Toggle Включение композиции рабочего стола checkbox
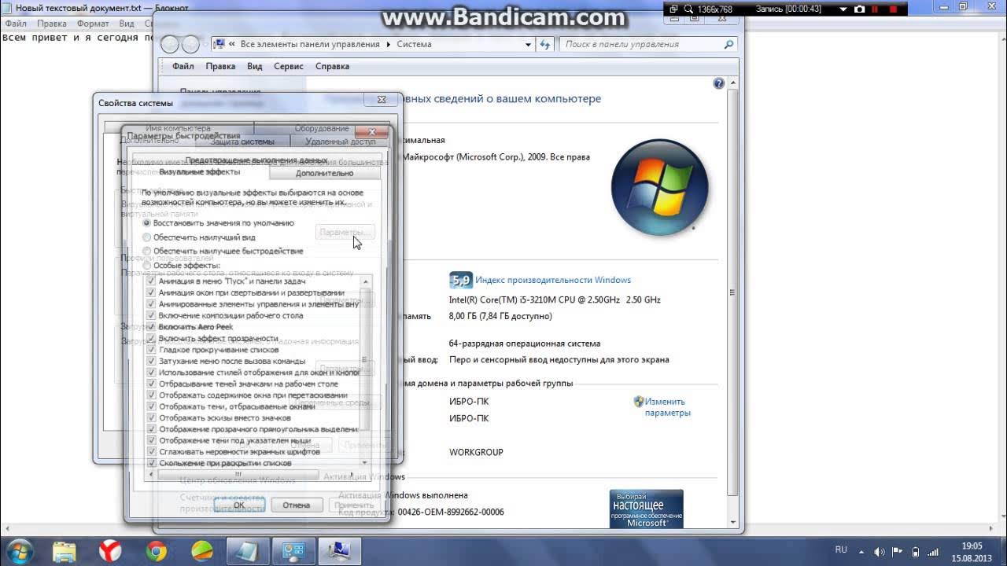The height and width of the screenshot is (566, 1007). (x=152, y=315)
